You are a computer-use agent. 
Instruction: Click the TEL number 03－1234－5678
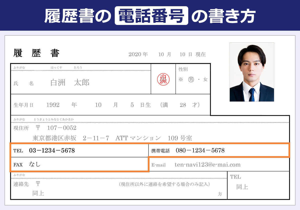pyautogui.click(x=52, y=150)
